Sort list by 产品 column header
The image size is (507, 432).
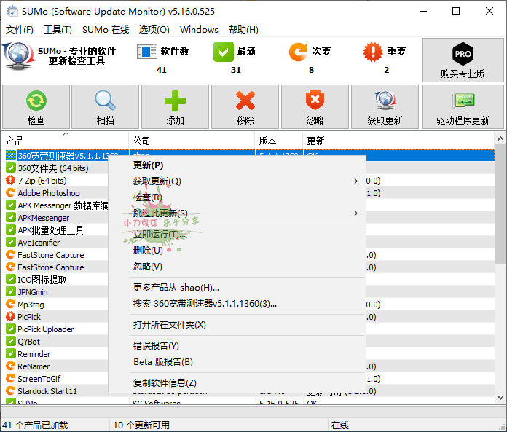(x=66, y=141)
